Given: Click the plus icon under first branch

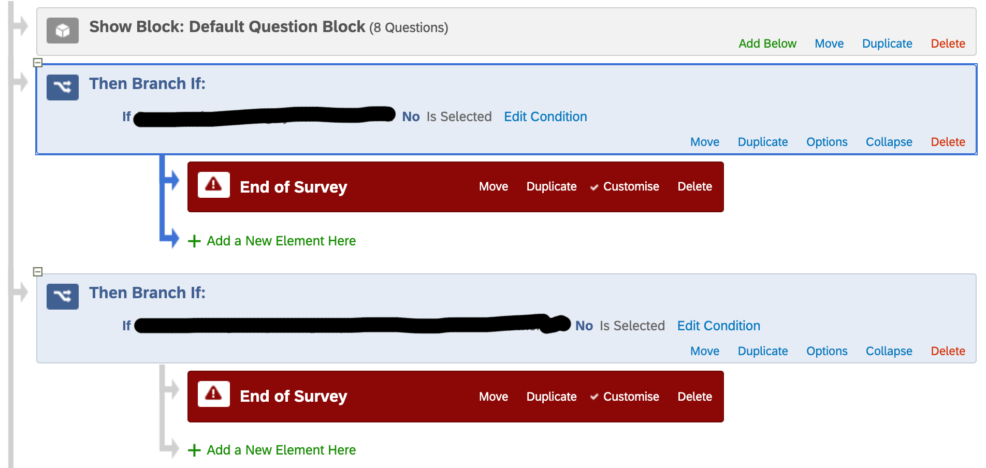Looking at the screenshot, I should point(194,241).
